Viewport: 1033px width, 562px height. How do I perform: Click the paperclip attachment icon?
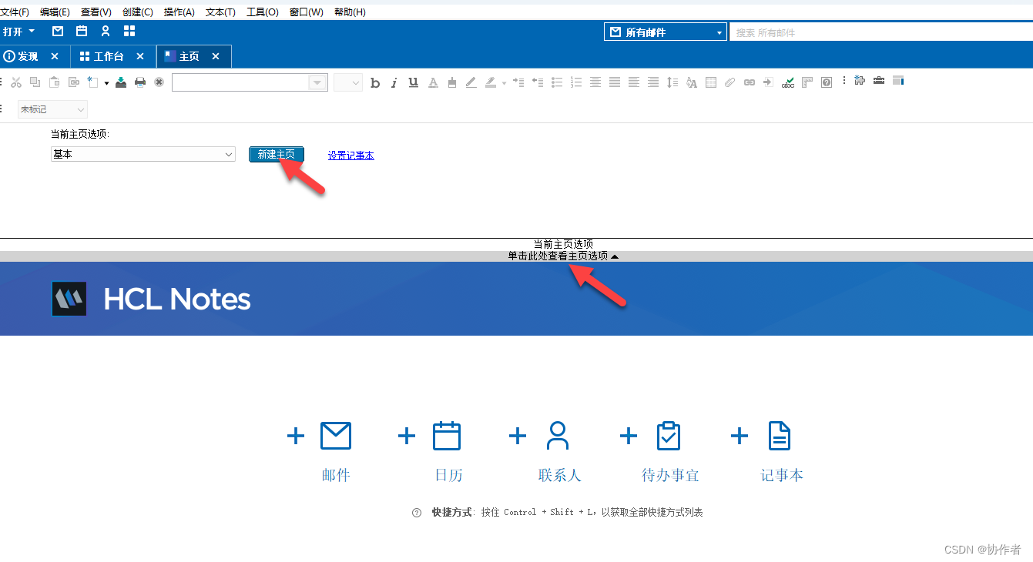(729, 82)
